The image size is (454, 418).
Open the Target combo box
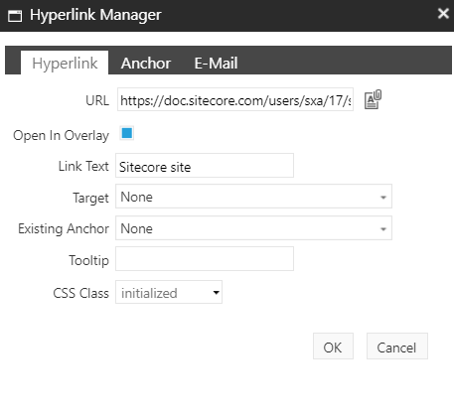pos(253,197)
